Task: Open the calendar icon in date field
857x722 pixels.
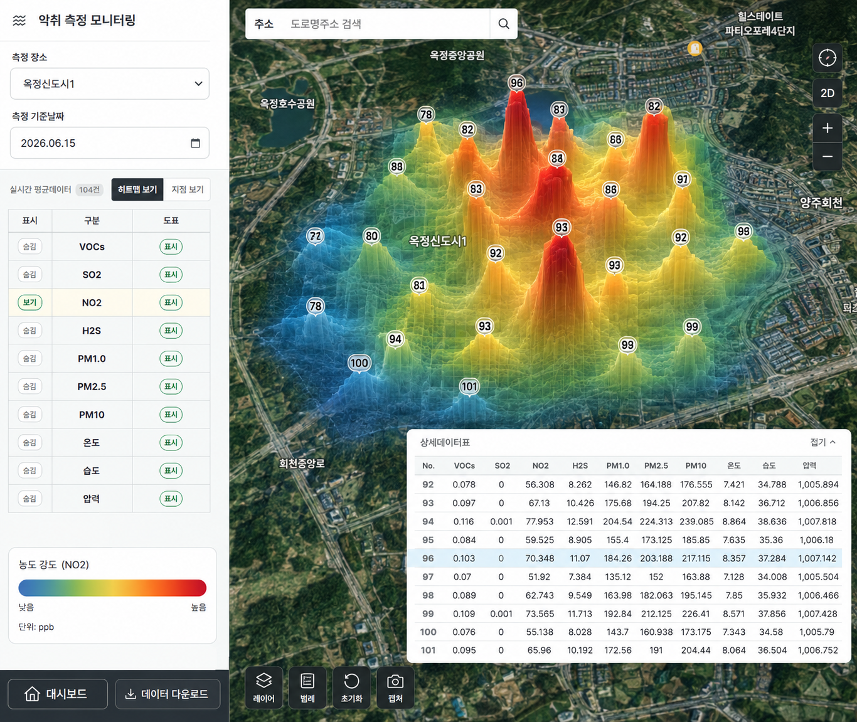Action: [195, 143]
